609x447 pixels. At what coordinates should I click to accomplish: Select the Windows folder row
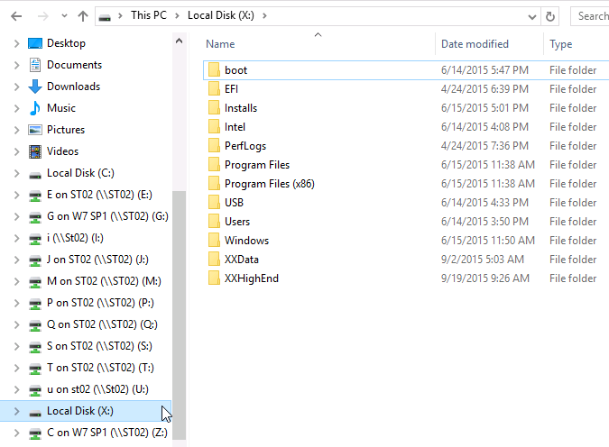click(x=406, y=241)
